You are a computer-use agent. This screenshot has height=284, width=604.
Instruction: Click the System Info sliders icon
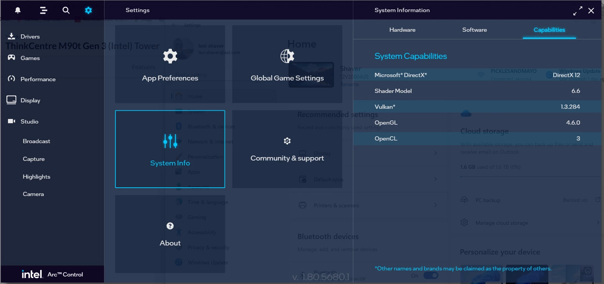pyautogui.click(x=170, y=141)
